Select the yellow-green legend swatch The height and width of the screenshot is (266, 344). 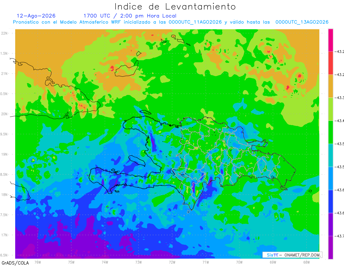(331, 109)
